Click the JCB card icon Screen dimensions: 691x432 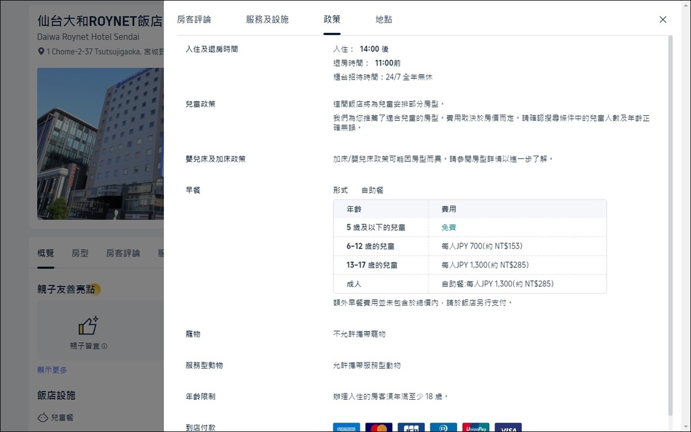[411, 427]
